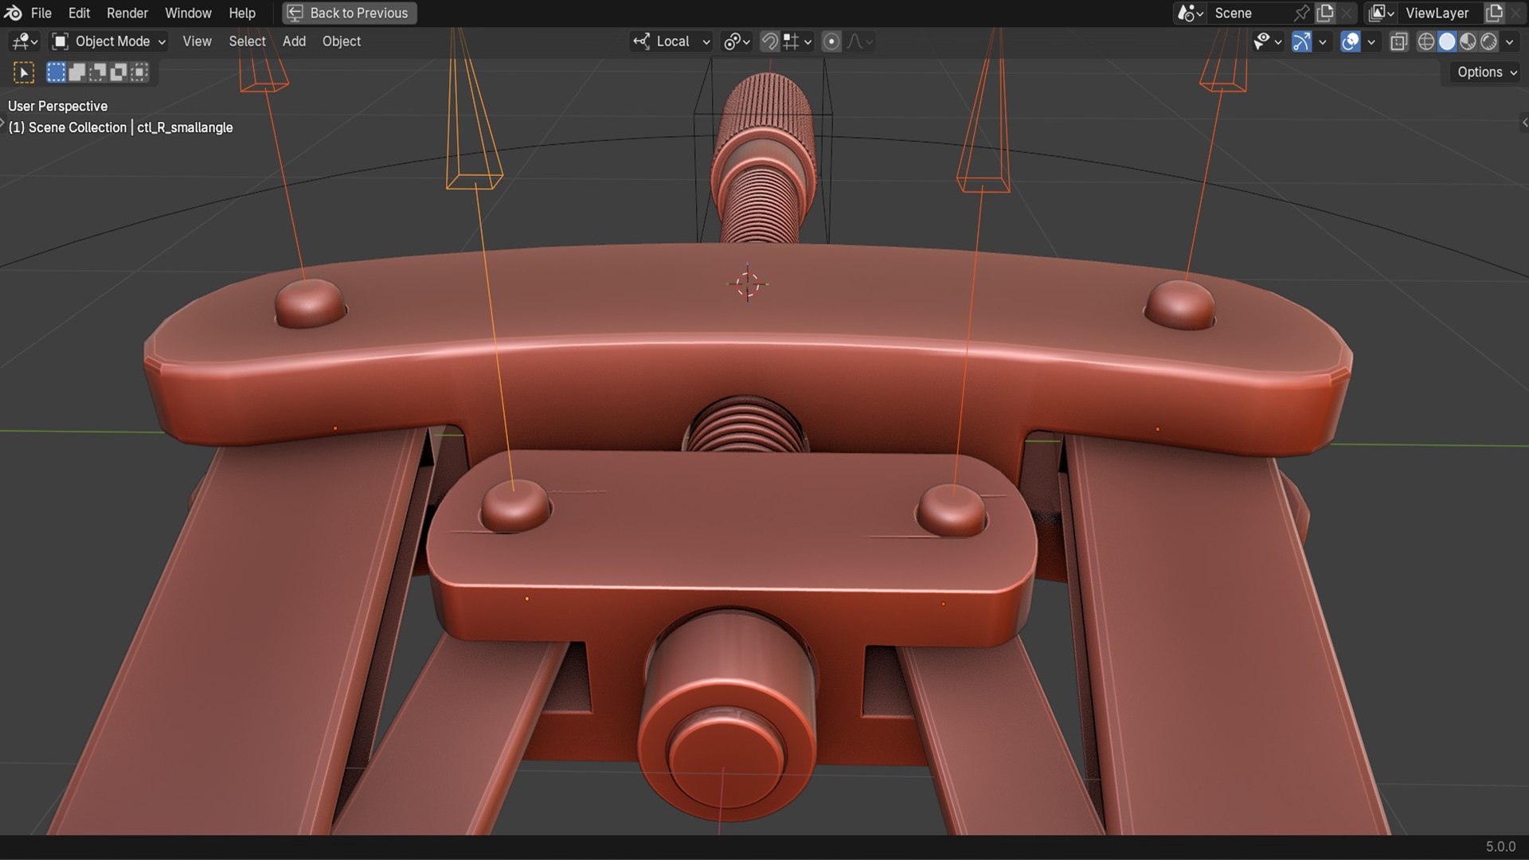
Task: Switch to material preview shading
Action: 1468,41
